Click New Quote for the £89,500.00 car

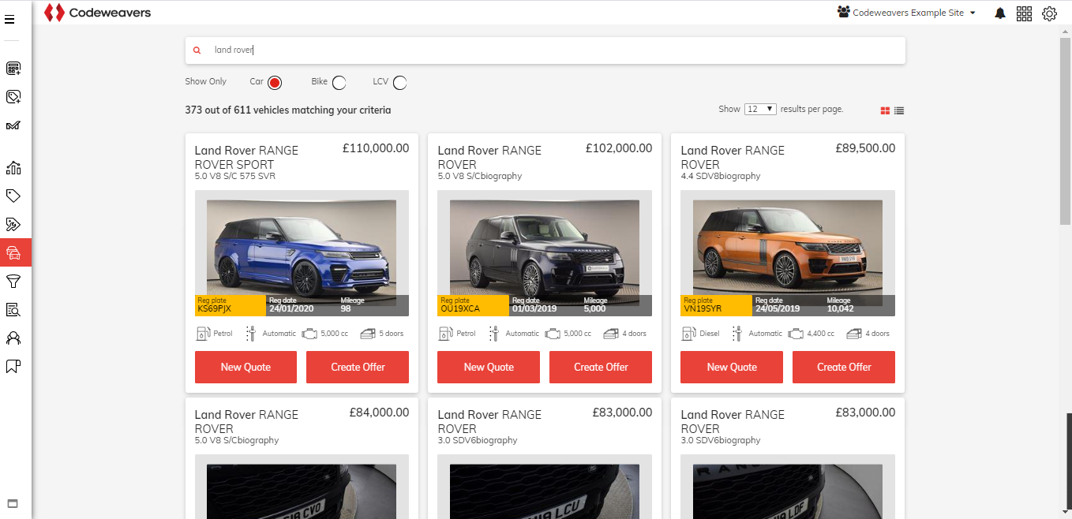click(x=732, y=367)
